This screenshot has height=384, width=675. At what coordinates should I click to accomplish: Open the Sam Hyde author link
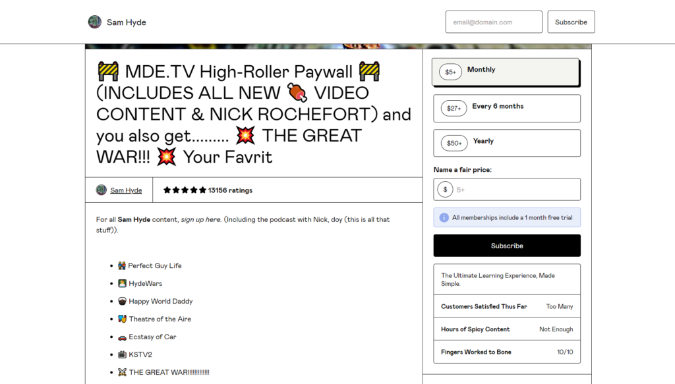[126, 190]
